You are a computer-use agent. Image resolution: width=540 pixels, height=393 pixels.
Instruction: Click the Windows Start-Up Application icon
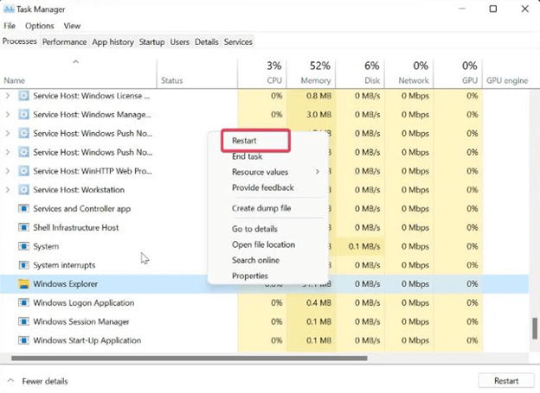[23, 340]
